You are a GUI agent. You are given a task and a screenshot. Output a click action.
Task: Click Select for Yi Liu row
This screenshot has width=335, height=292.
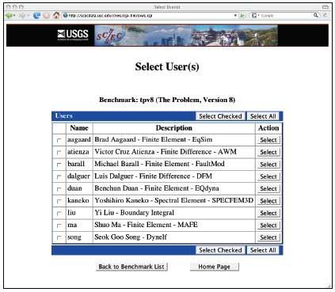tap(268, 213)
